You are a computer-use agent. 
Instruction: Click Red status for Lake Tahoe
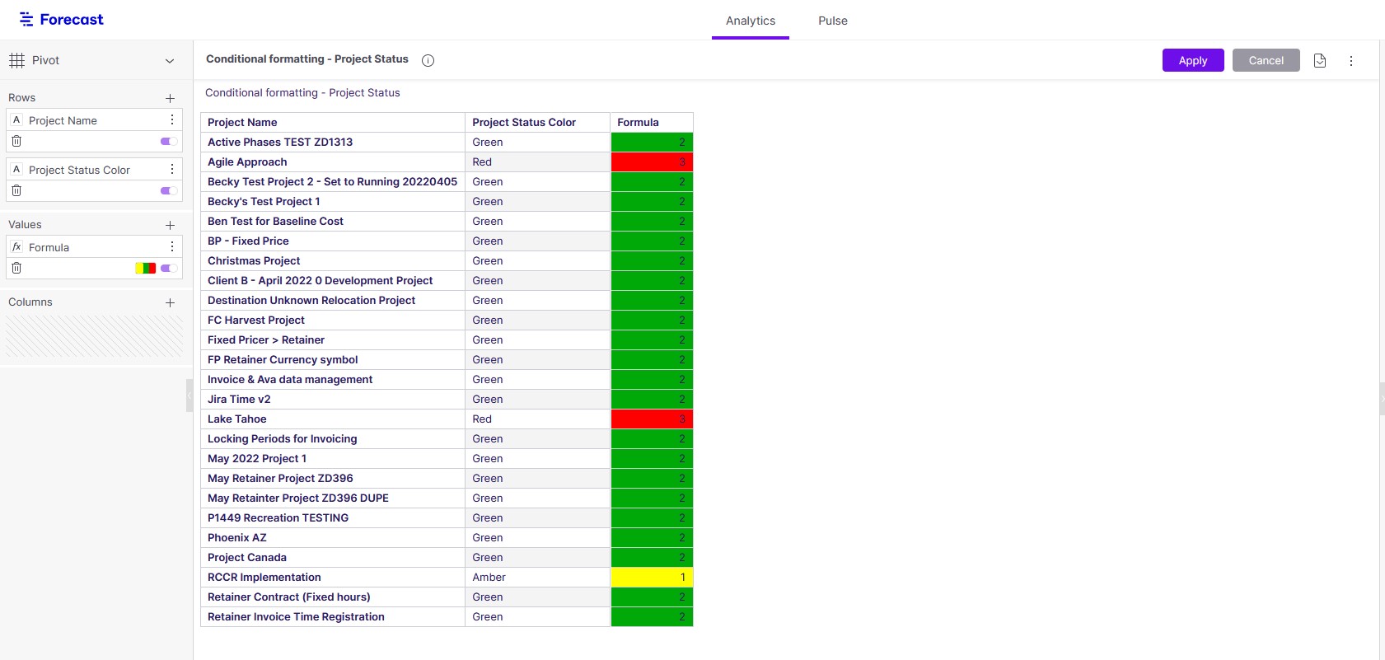click(x=482, y=419)
